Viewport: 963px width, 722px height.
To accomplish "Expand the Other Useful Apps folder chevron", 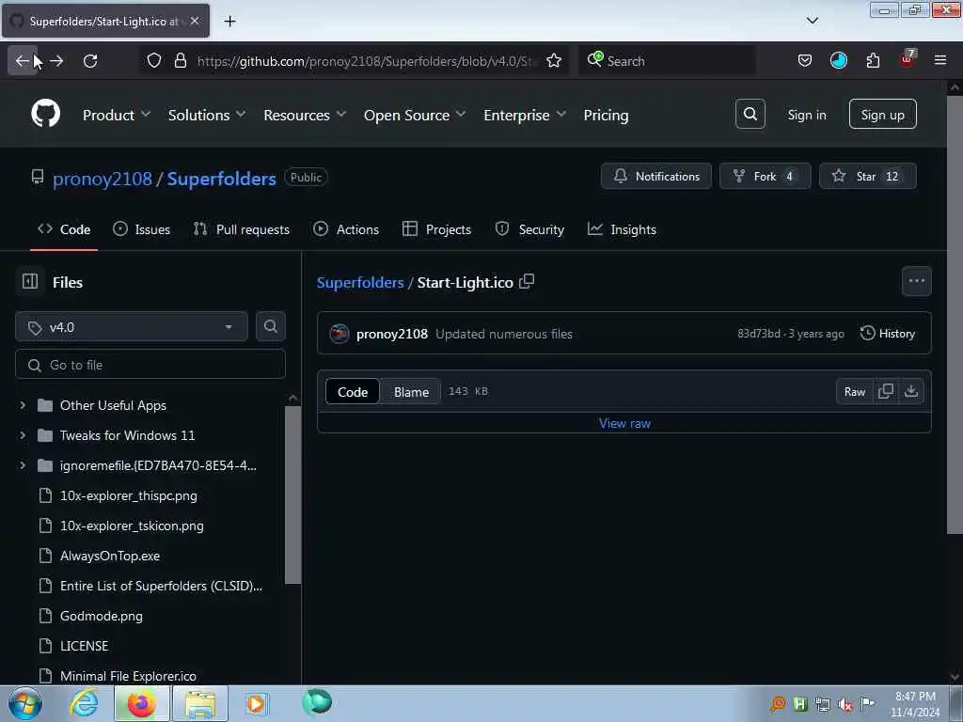I will pyautogui.click(x=23, y=405).
